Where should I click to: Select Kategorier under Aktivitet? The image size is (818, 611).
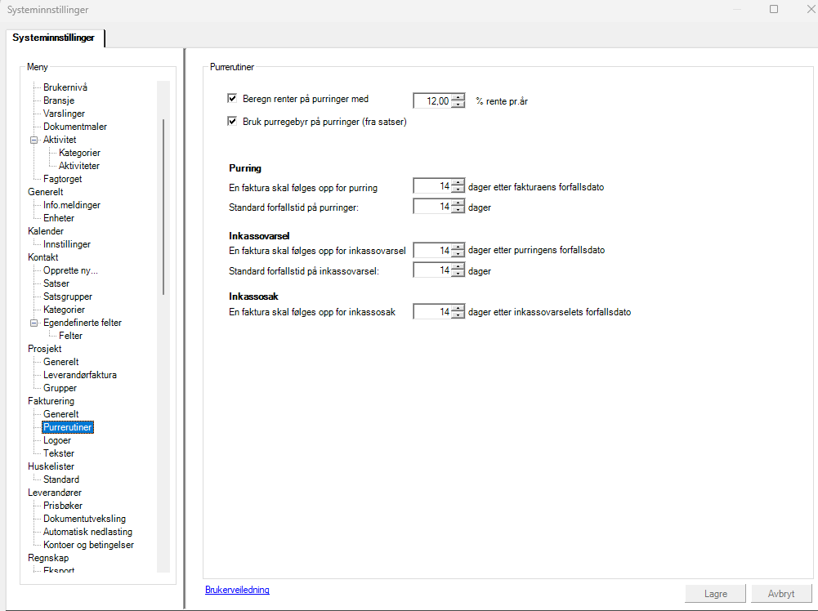80,153
